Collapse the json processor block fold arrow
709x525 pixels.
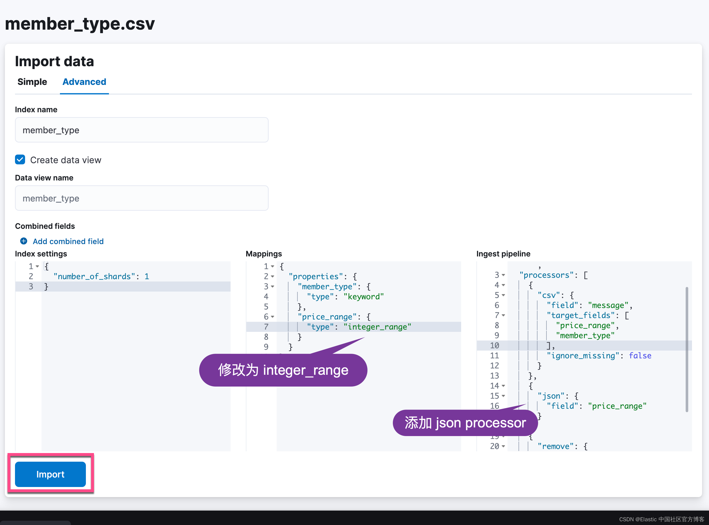click(504, 396)
